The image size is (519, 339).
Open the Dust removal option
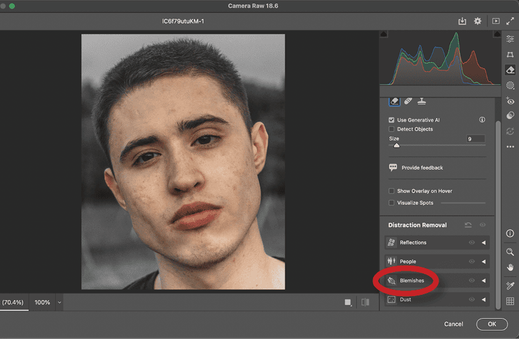(437, 299)
